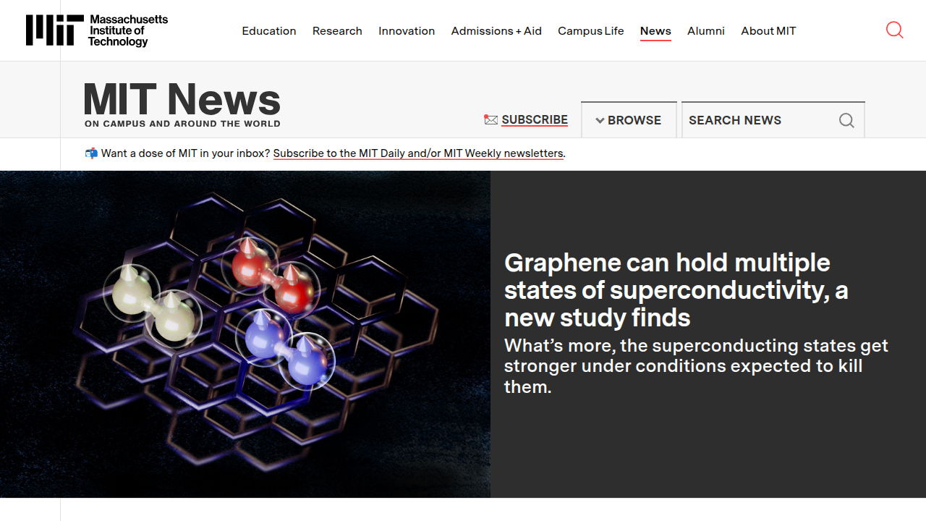Open the Alumni menu
This screenshot has width=926, height=521.
pyautogui.click(x=706, y=30)
